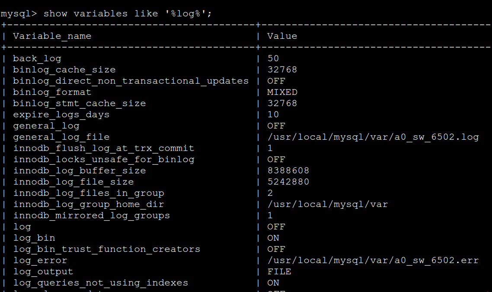
Task: Click the Value column header
Action: [282, 36]
